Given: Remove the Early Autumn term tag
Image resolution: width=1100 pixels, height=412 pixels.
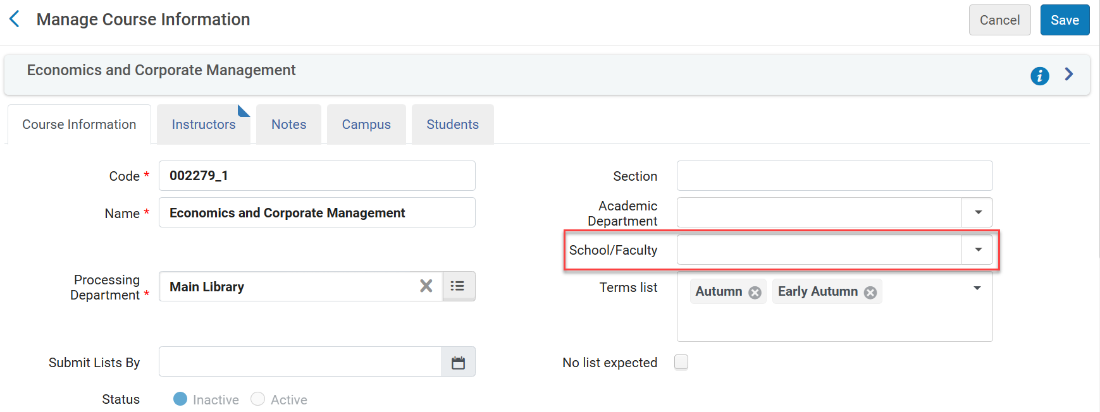Looking at the screenshot, I should tap(870, 292).
